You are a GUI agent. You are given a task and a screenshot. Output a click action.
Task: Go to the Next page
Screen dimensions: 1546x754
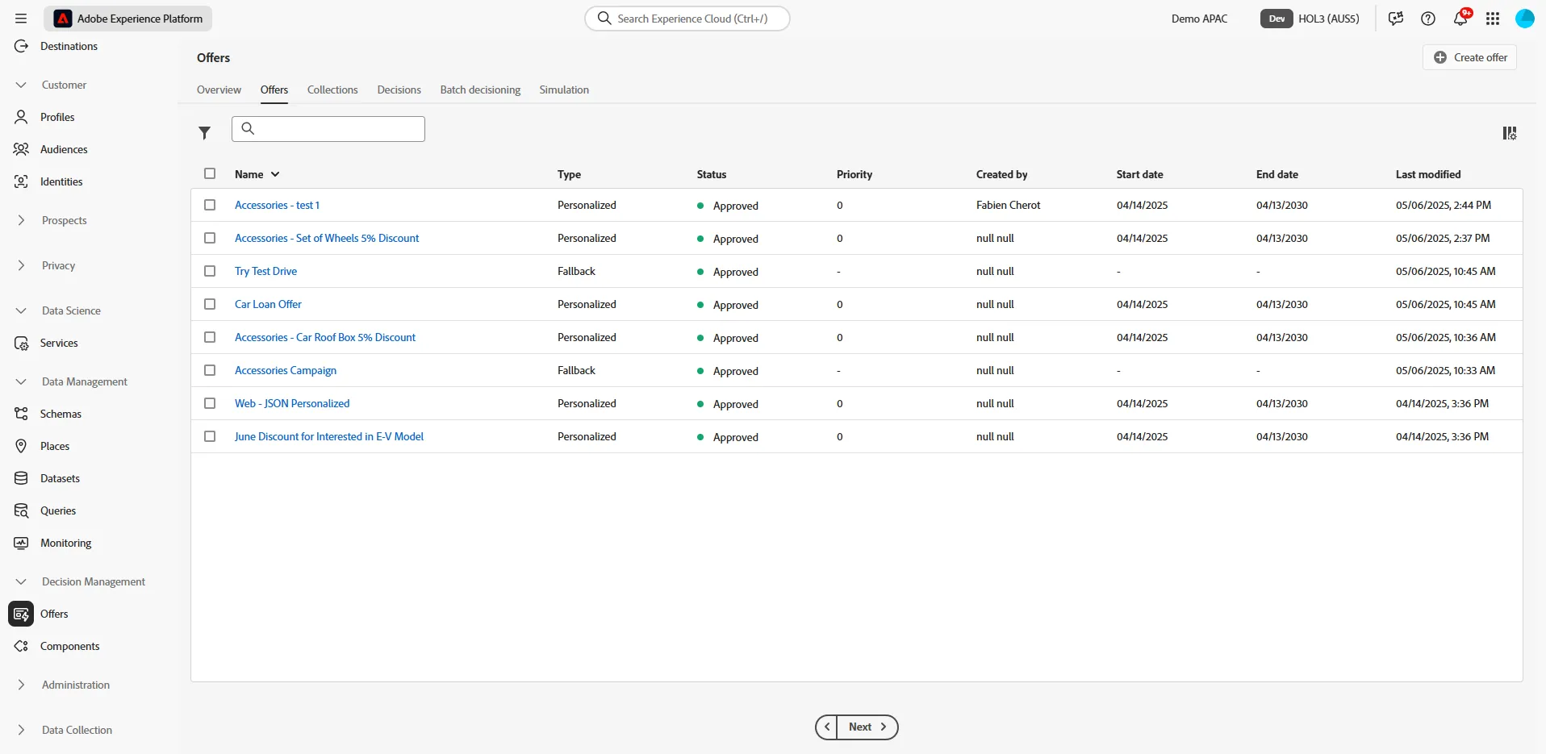pos(867,727)
